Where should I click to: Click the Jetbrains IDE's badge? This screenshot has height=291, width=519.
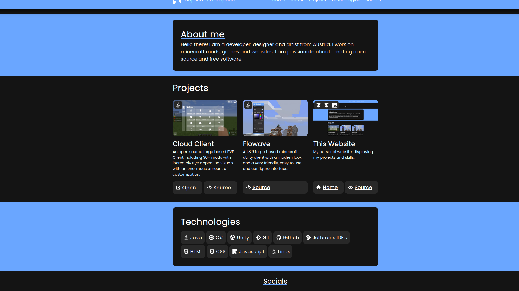(x=326, y=237)
